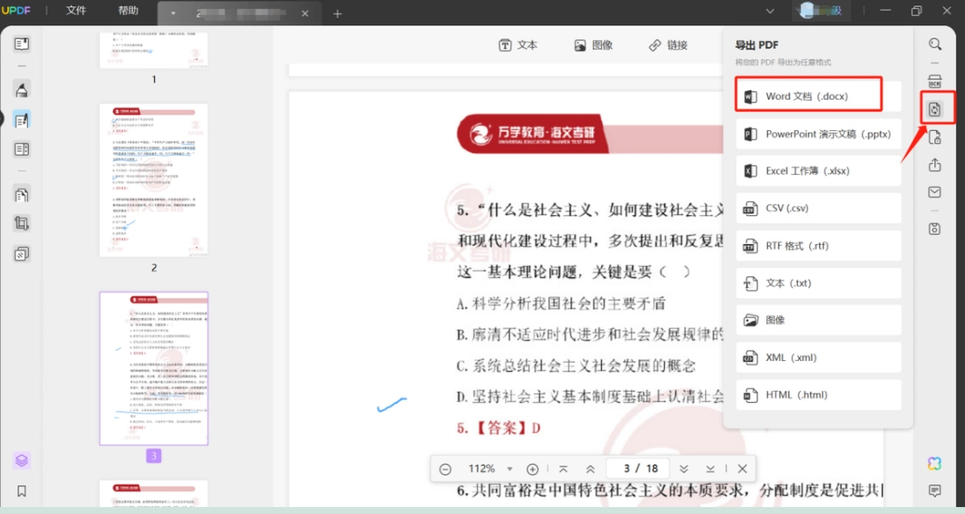Launch the OCR recognition tool
Screen dimensions: 965x514
(x=935, y=81)
